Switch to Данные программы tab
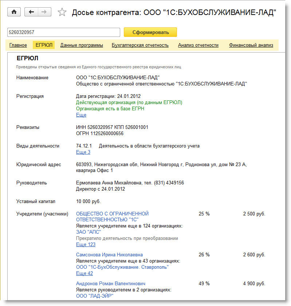The image size is (291, 306). click(82, 45)
